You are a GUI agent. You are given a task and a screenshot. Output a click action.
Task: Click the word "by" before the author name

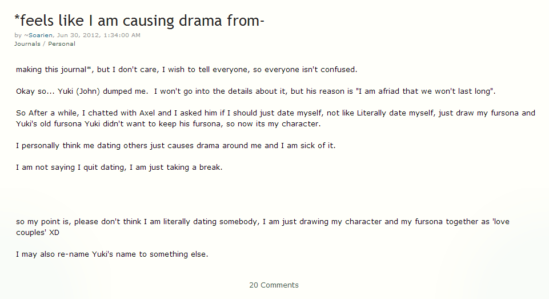click(18, 35)
